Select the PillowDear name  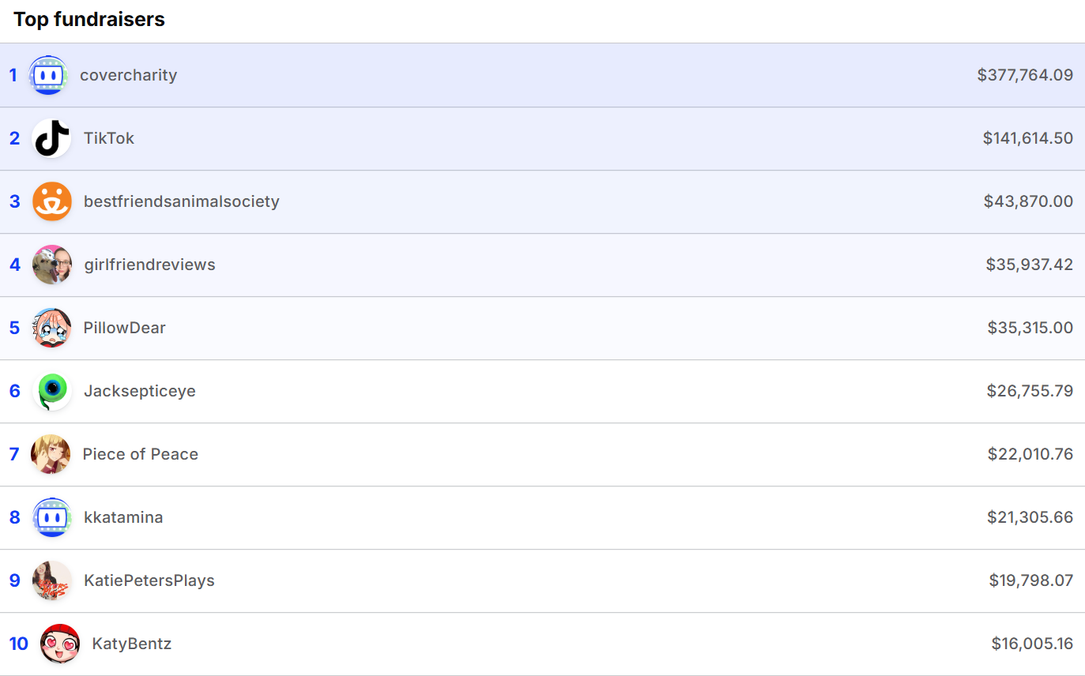[125, 328]
